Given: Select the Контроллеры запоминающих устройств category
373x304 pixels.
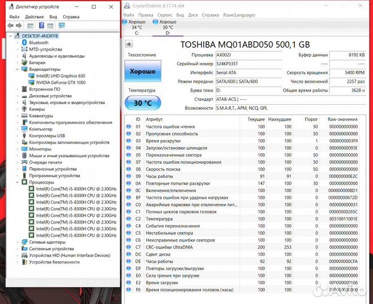Looking at the screenshot, I should [x=69, y=142].
